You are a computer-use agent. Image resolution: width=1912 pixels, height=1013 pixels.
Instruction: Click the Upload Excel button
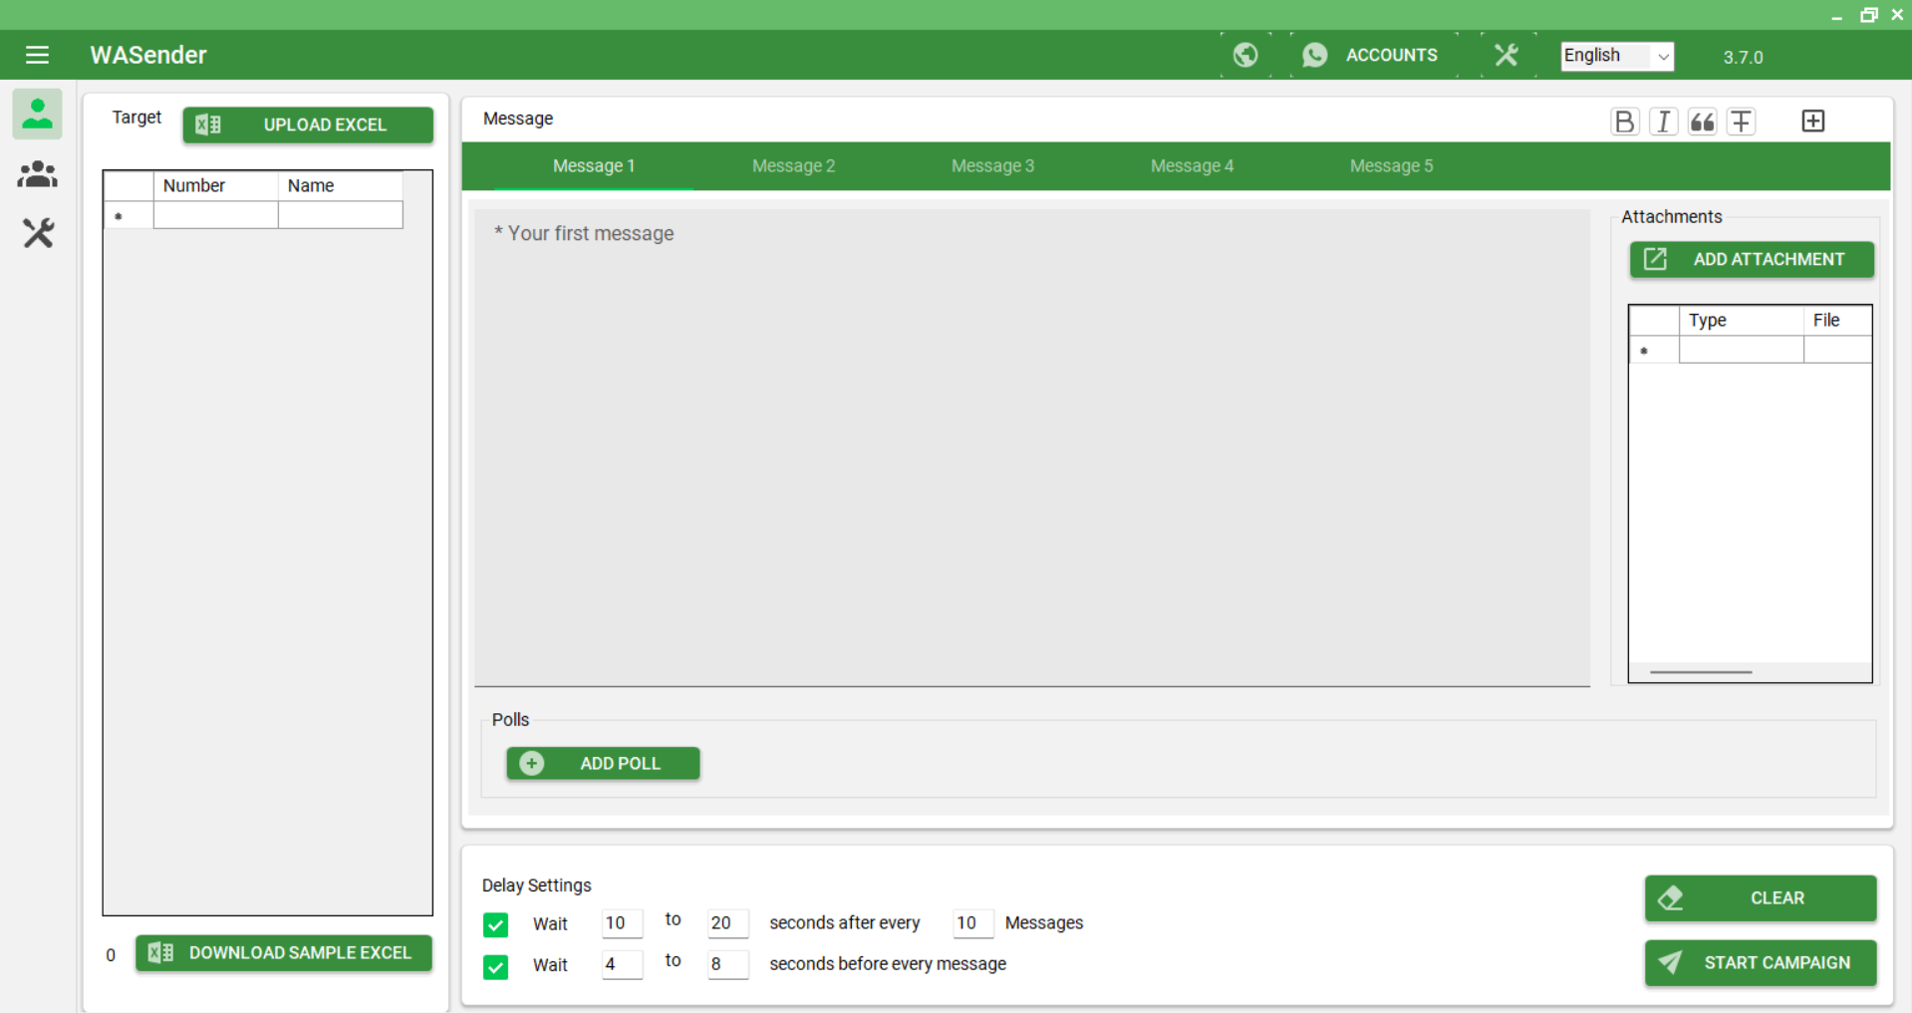click(x=308, y=125)
